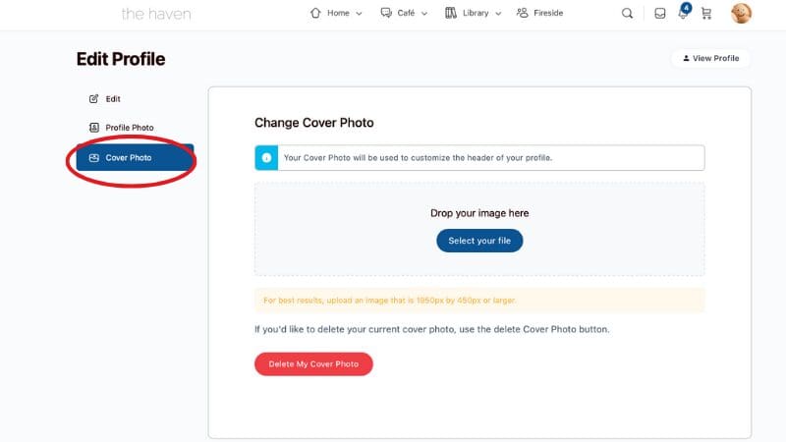Image resolution: width=786 pixels, height=442 pixels.
Task: Expand the Home dropdown chevron
Action: tap(359, 14)
